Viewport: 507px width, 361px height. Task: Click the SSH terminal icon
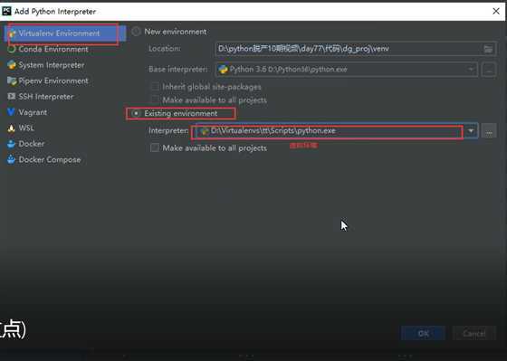pos(11,96)
